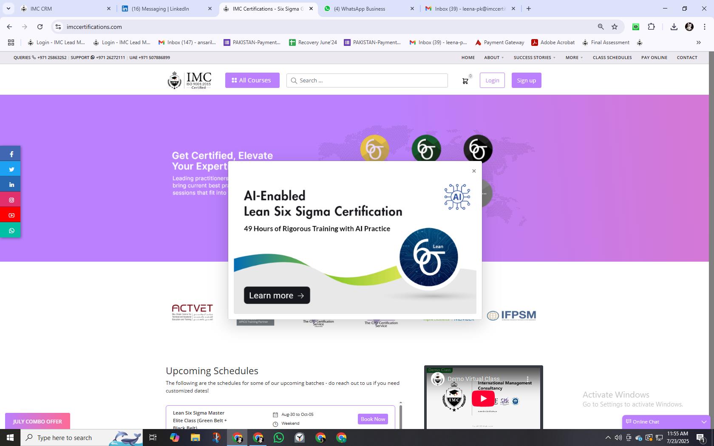Open the Twitter social sidebar icon
This screenshot has width=714, height=446.
click(x=11, y=169)
